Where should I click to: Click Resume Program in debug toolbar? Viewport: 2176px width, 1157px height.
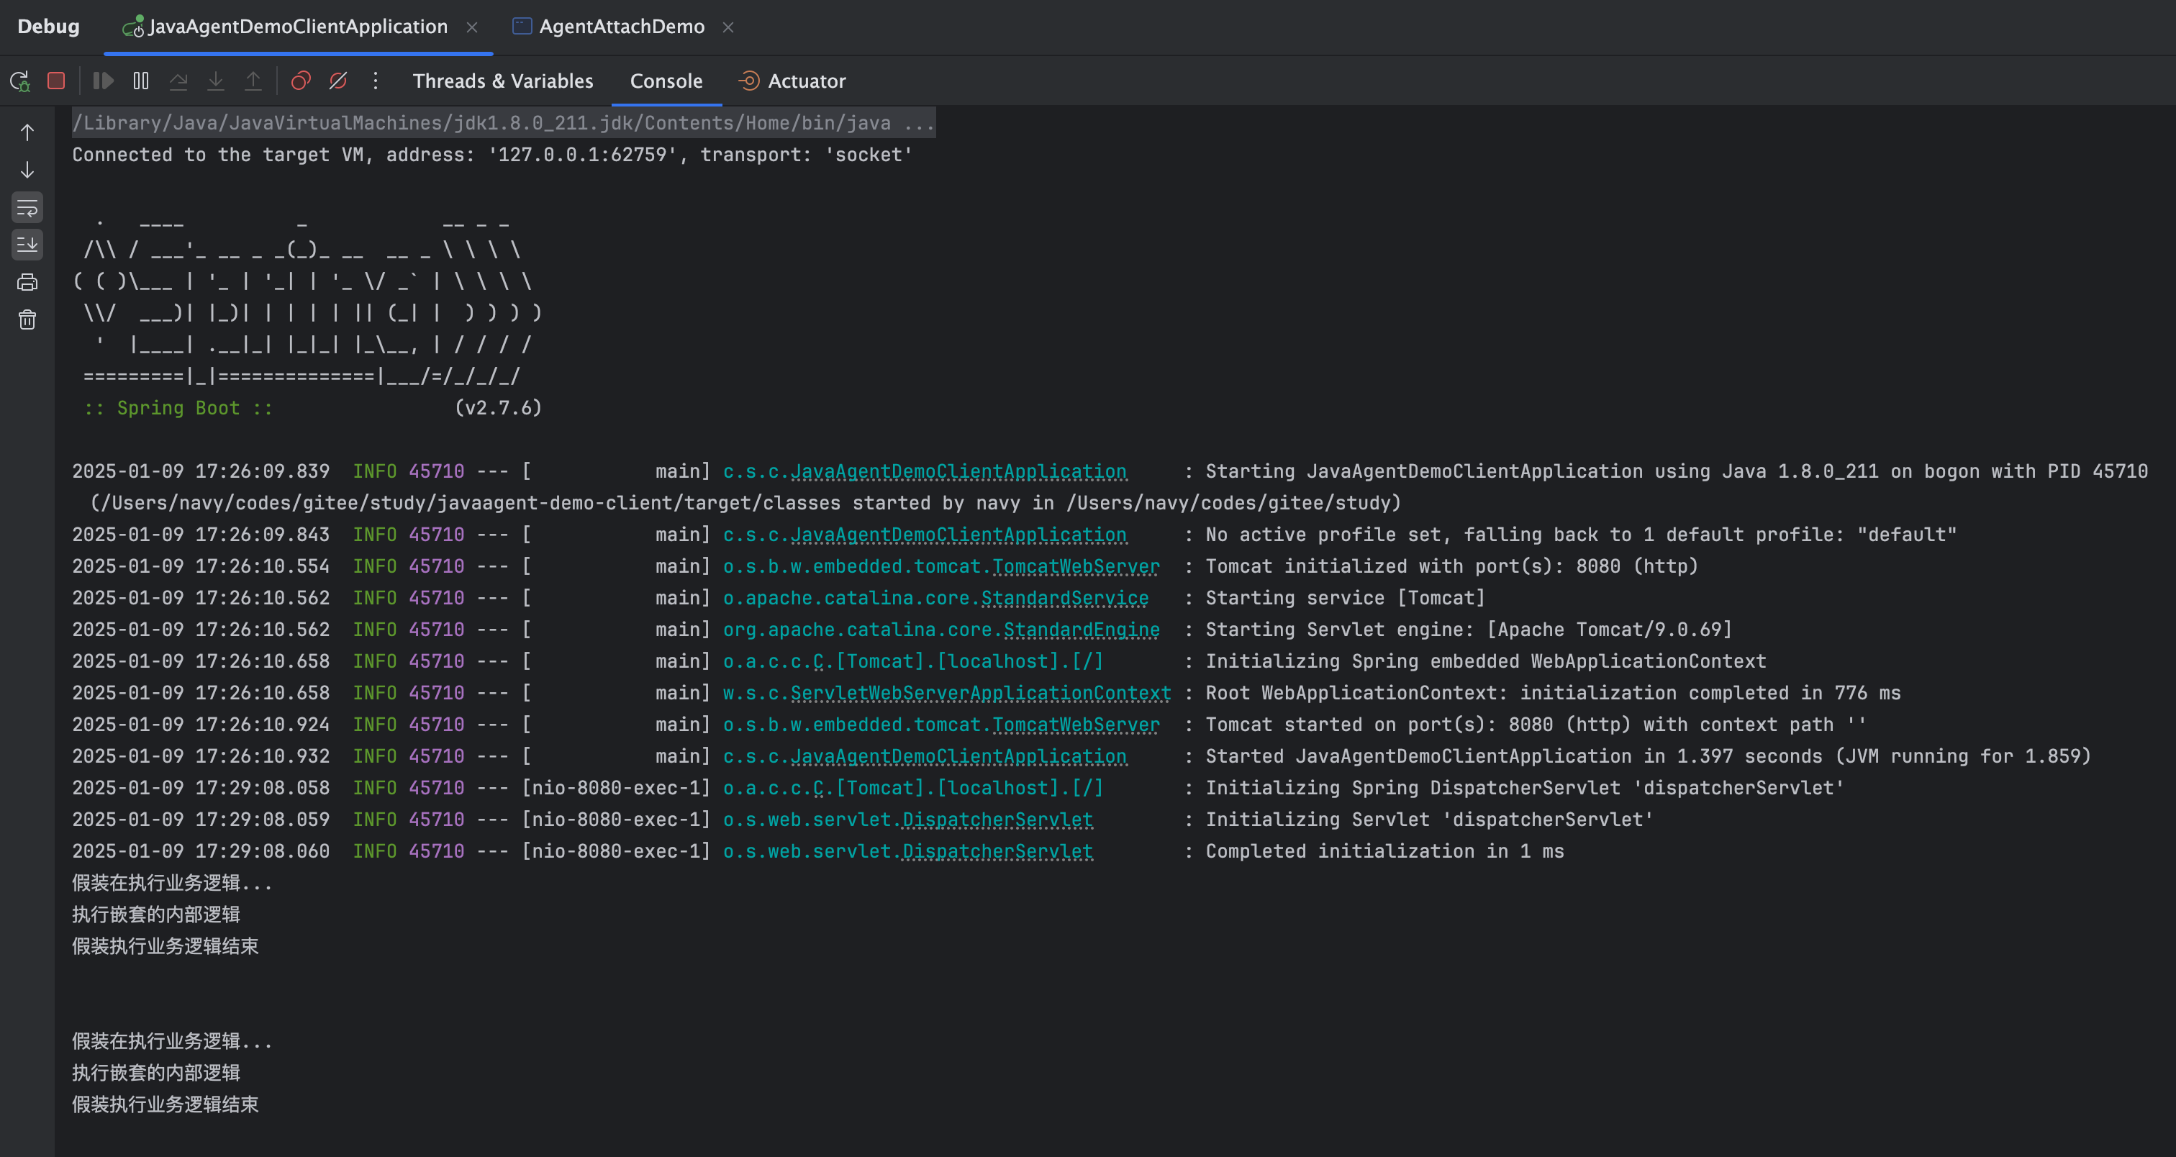[x=103, y=81]
